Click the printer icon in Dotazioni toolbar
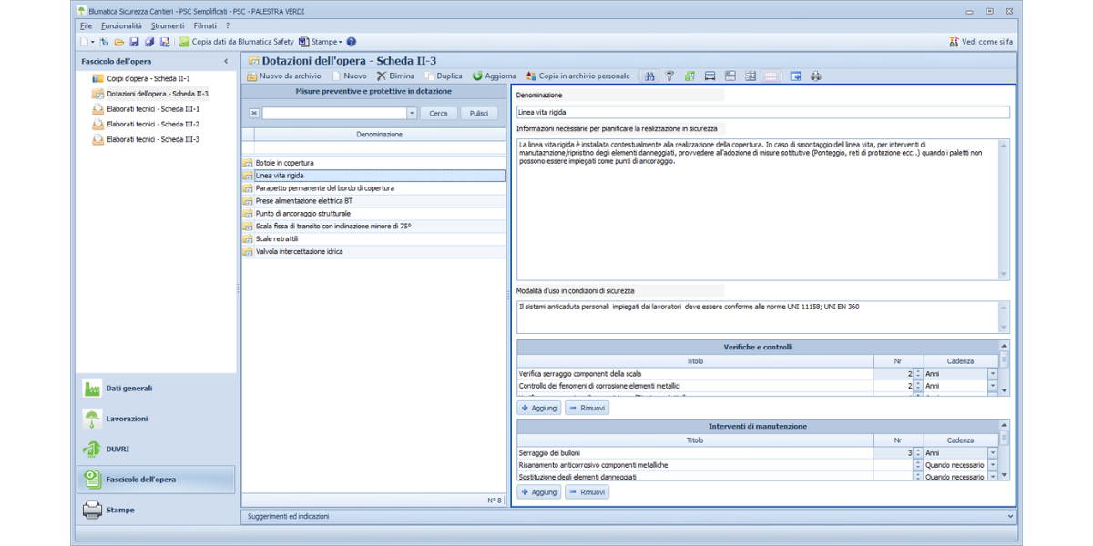The image size is (1093, 546). coord(816,76)
